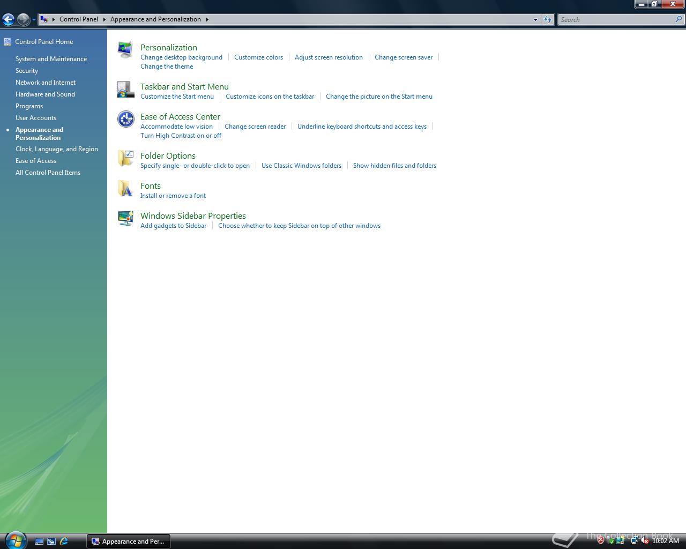Open Network and Internet category
The width and height of the screenshot is (686, 549).
(46, 83)
